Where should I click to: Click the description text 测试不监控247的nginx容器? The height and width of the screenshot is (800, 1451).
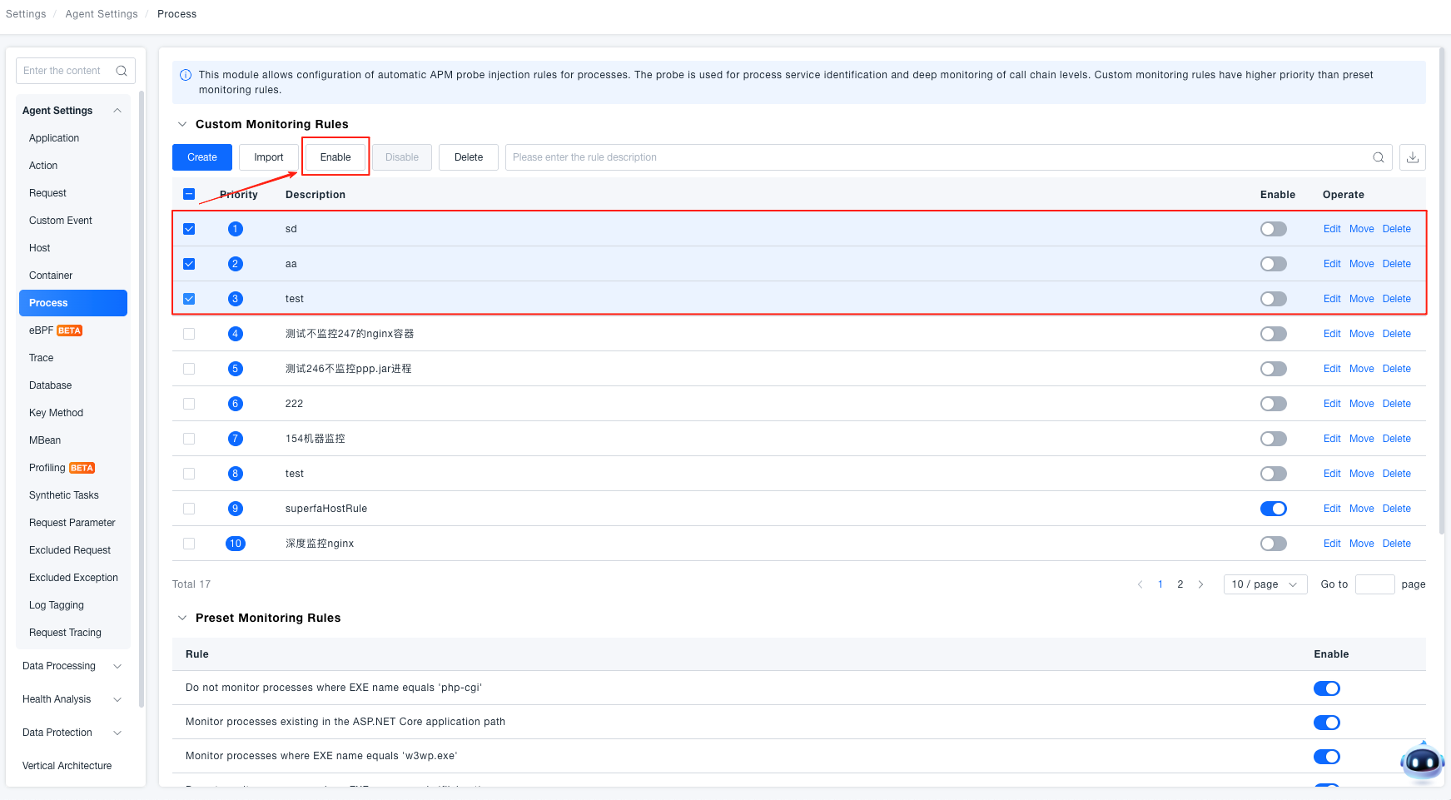click(350, 334)
